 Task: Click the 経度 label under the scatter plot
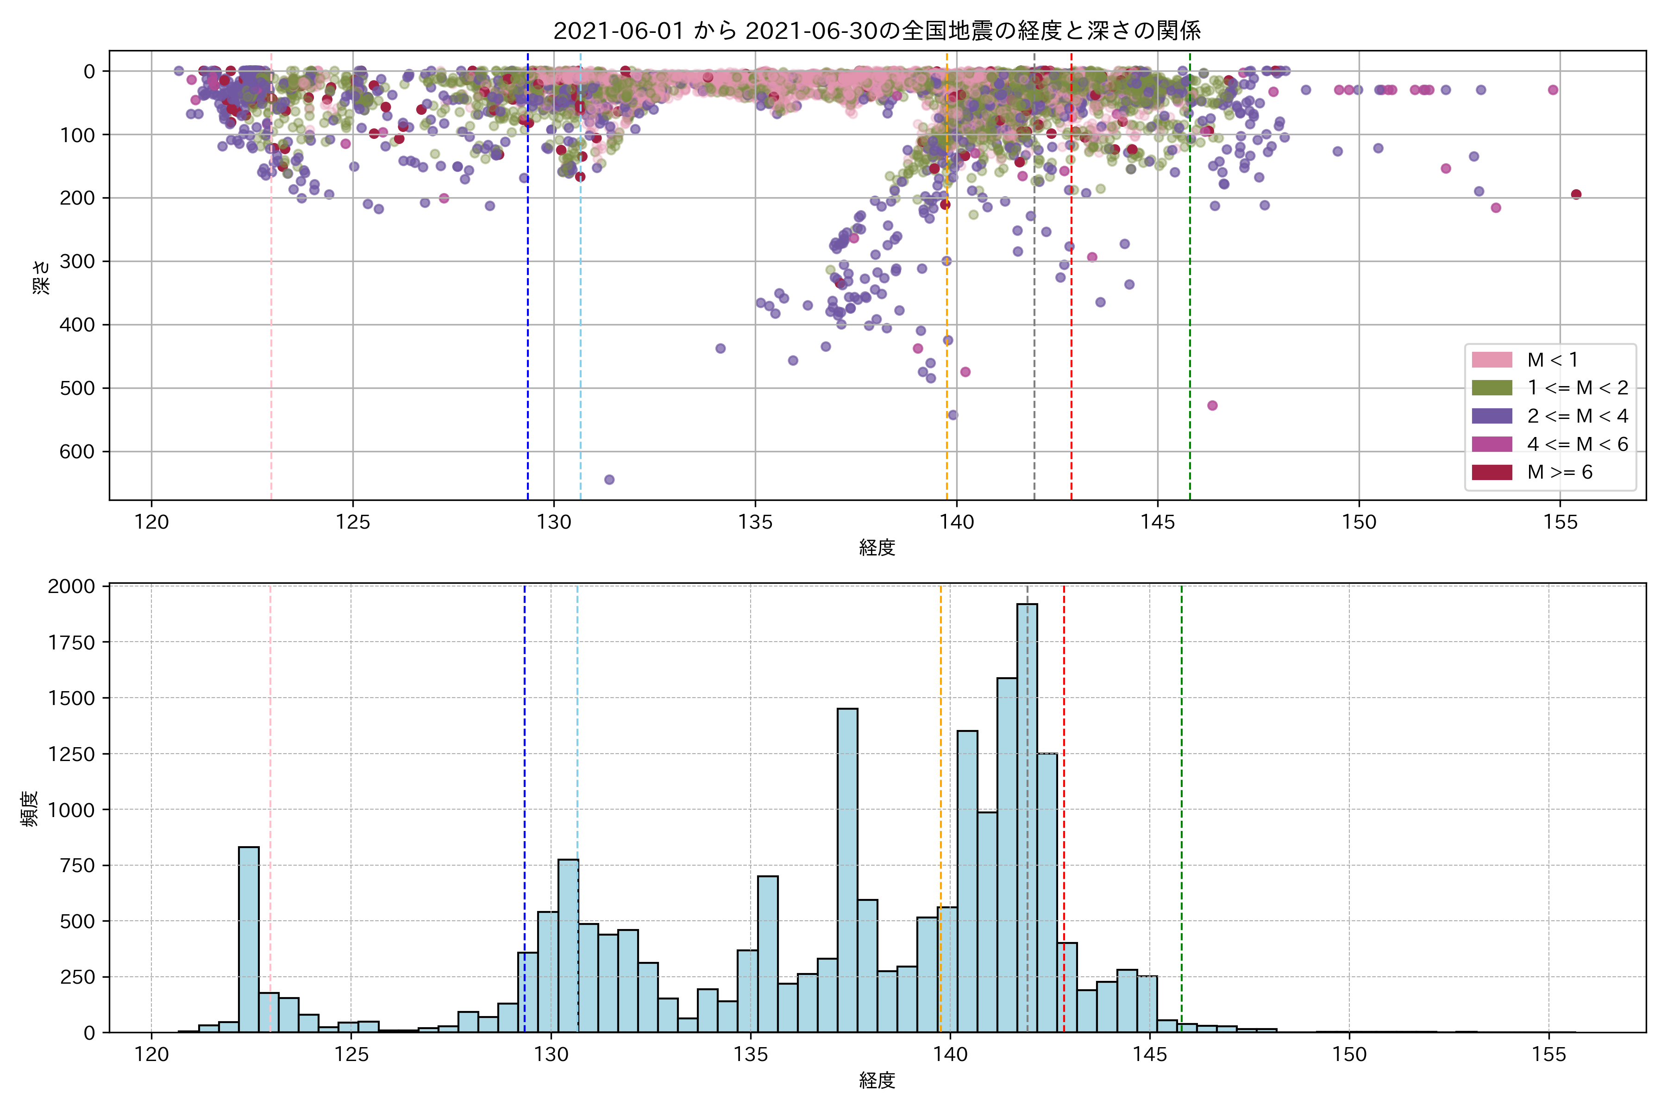click(877, 547)
